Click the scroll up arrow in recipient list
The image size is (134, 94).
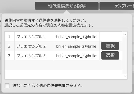click(x=125, y=34)
